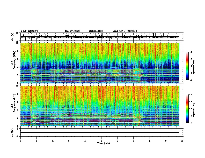Click inside the ch.1 spectrogram panel
The height and width of the screenshot is (158, 205).
(100, 63)
